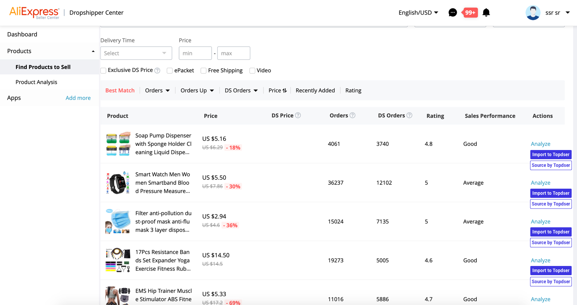Screen dimensions: 577x305
Task: Click help icon next to DS Orders header
Action: [x=409, y=116]
